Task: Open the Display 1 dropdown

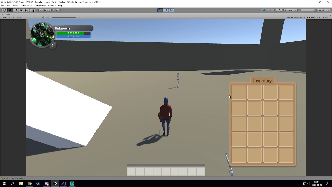Action: click(x=8, y=17)
